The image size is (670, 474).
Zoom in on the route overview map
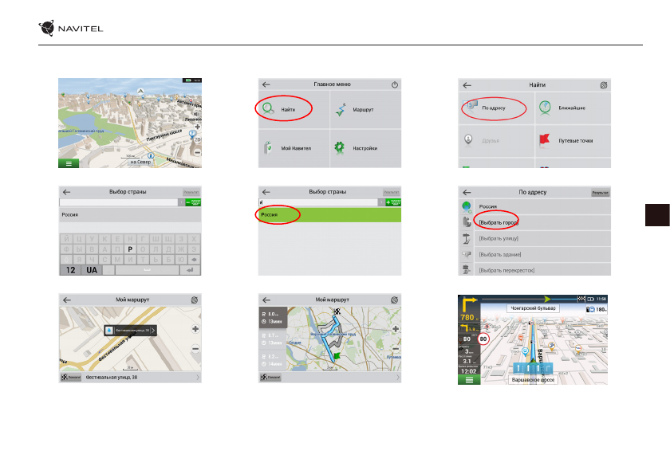pyautogui.click(x=396, y=329)
